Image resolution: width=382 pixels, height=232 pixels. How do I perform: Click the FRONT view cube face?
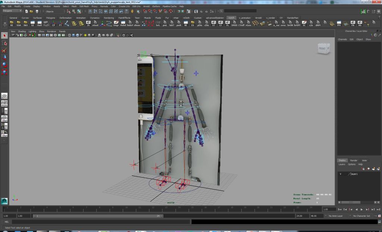pos(322,48)
